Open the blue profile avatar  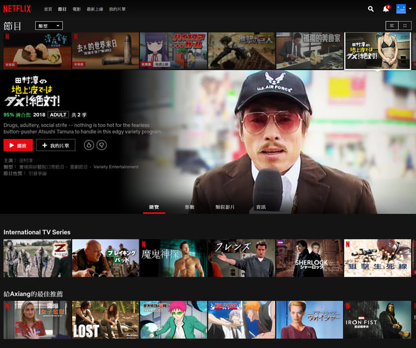click(x=401, y=9)
